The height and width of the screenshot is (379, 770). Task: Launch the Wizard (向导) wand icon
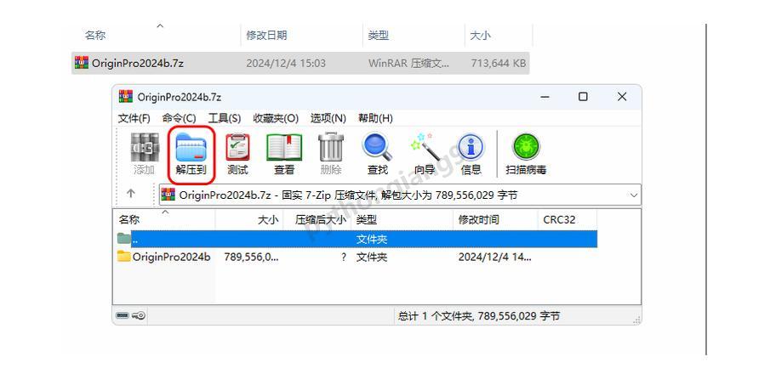click(x=424, y=147)
